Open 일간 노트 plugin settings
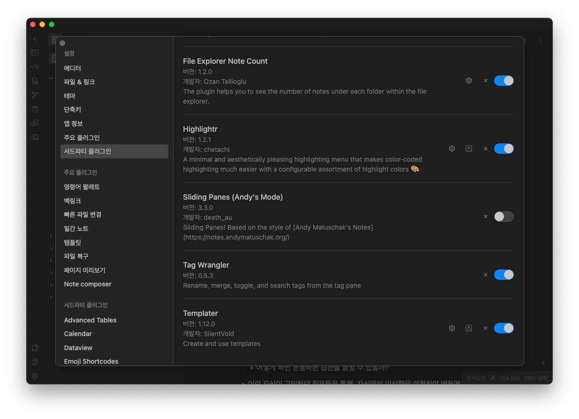Screen dimensions: 579x419 [114, 228]
